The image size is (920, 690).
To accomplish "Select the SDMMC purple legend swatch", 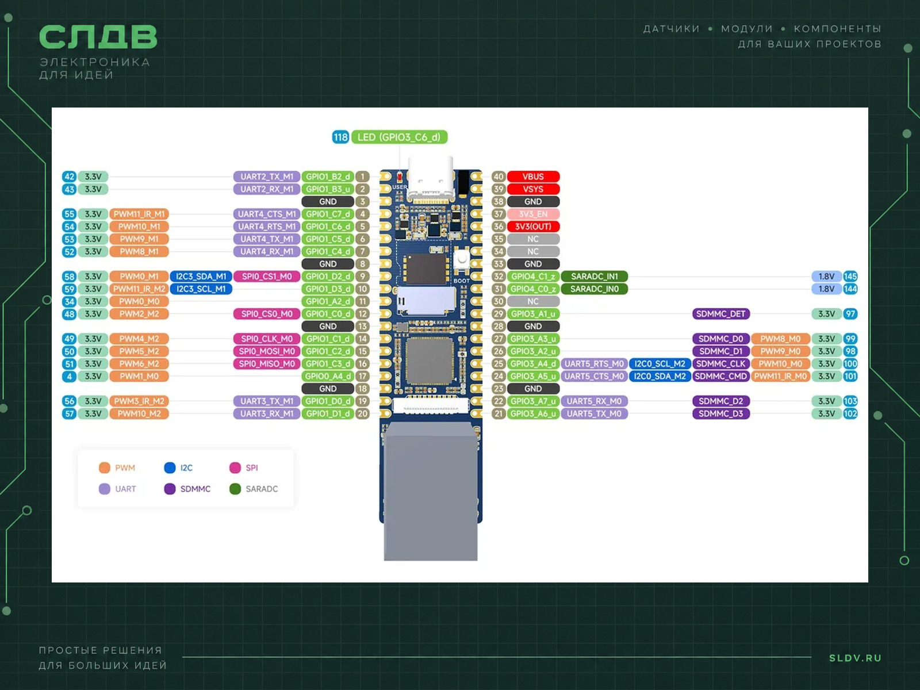I will pyautogui.click(x=170, y=489).
